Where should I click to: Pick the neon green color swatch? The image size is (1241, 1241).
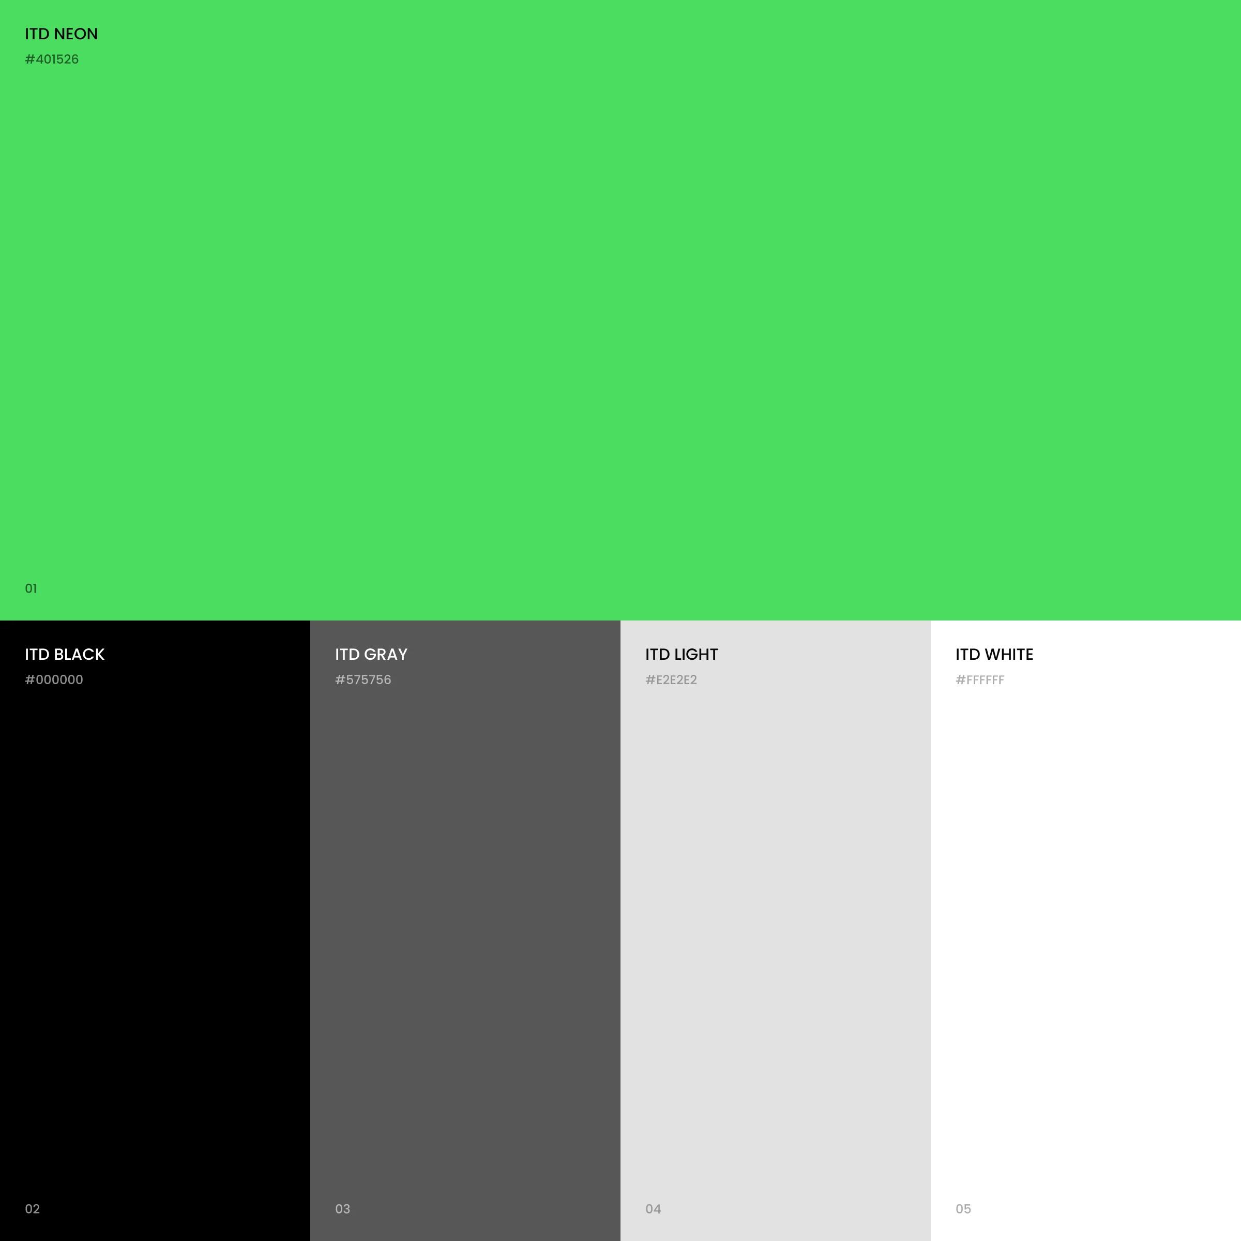620,310
